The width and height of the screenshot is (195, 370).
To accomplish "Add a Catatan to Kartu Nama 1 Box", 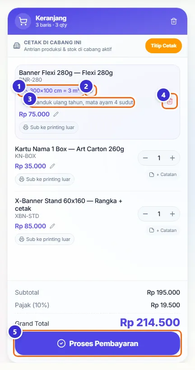I will (x=163, y=175).
